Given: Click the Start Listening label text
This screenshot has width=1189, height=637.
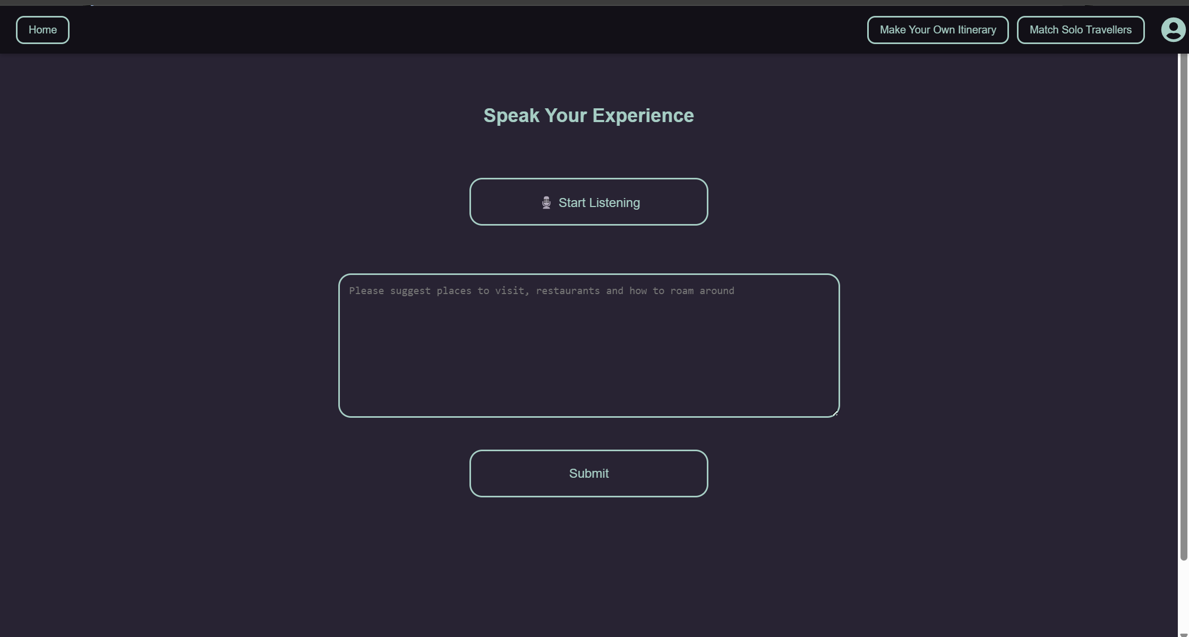Looking at the screenshot, I should coord(599,203).
